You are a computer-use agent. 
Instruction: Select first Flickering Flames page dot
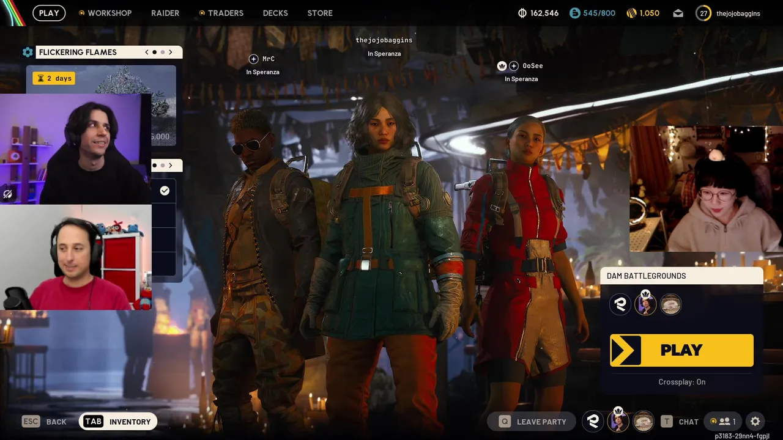tap(155, 52)
